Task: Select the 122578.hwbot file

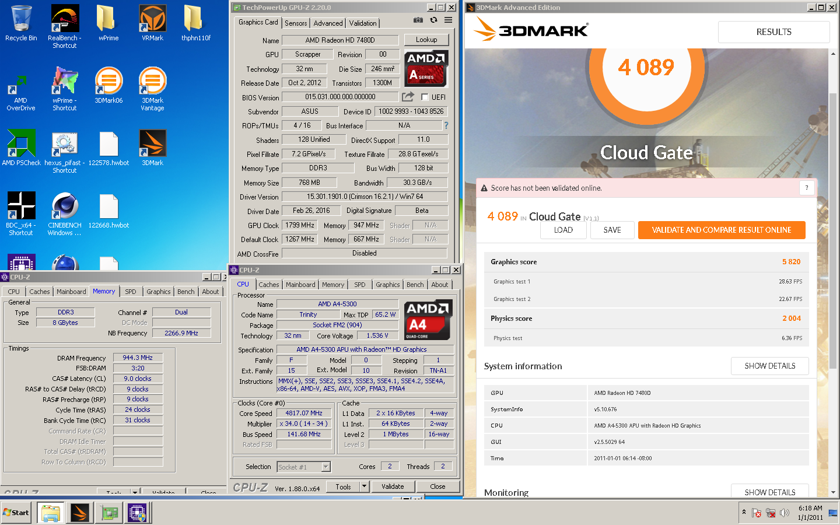Action: click(x=108, y=148)
